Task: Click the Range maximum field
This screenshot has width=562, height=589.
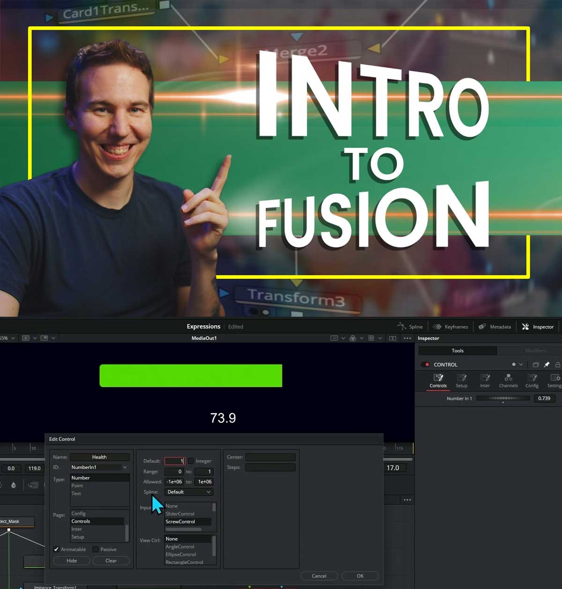Action: coord(204,471)
